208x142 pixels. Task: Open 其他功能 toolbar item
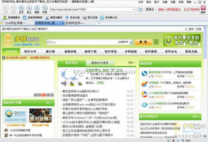click(x=73, y=18)
